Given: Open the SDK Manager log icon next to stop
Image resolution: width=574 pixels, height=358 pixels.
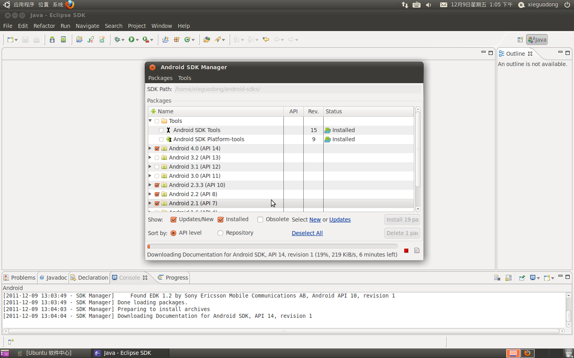Looking at the screenshot, I should click(x=417, y=251).
